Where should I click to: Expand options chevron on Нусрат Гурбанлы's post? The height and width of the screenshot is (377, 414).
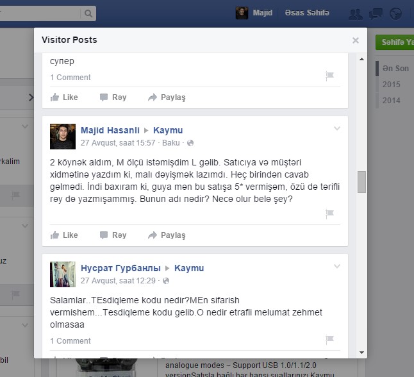pos(337,266)
